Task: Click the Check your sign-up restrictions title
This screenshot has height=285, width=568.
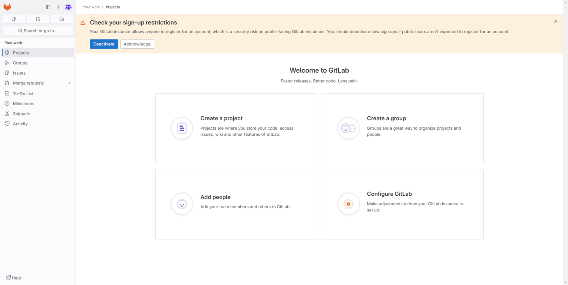Action: [133, 23]
